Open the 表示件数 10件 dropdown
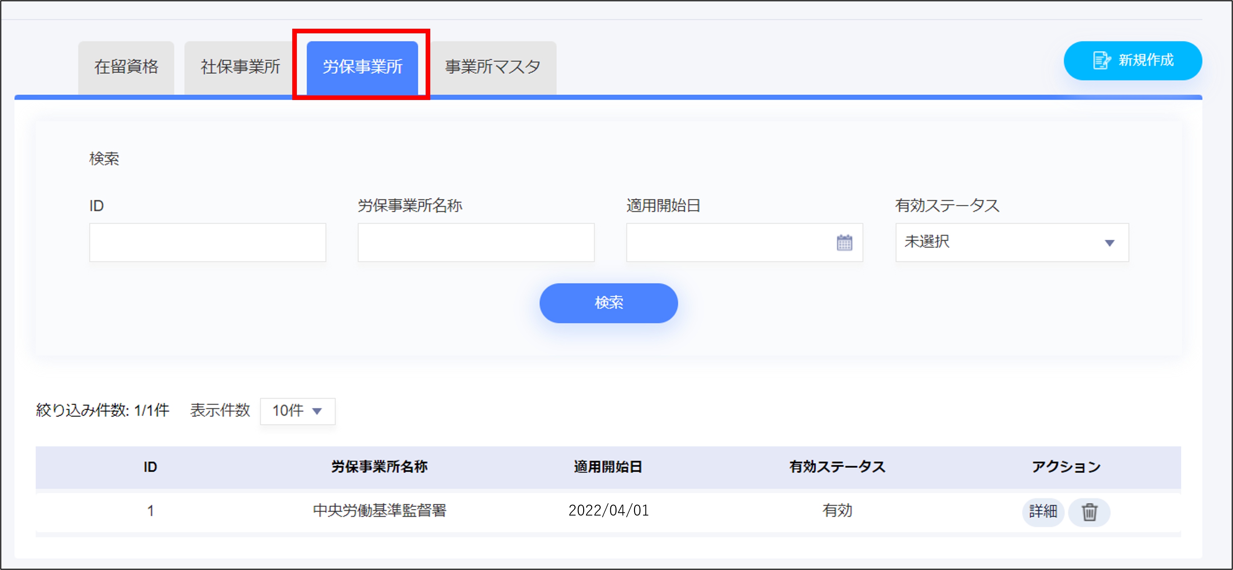1233x570 pixels. tap(297, 411)
